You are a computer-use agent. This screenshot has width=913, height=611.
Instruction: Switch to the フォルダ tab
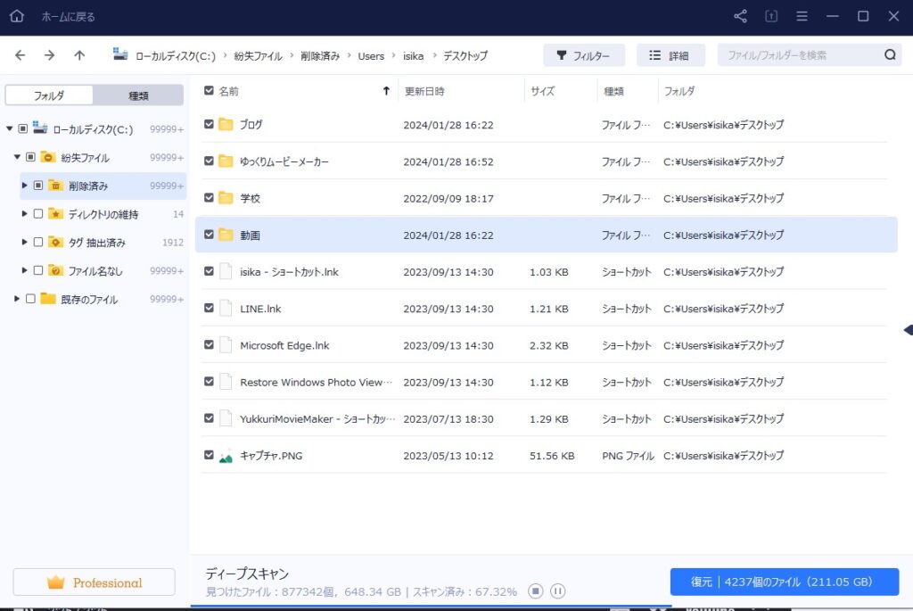(x=49, y=95)
